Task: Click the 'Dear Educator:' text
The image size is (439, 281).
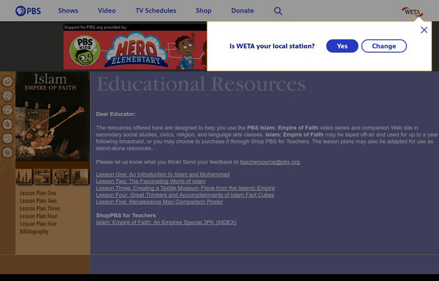Action: coord(116,114)
